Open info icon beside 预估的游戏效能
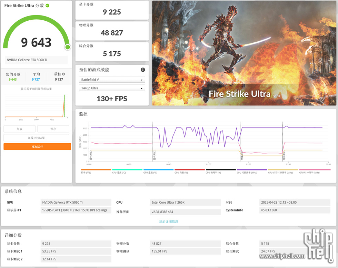The image size is (338, 268). (143, 70)
